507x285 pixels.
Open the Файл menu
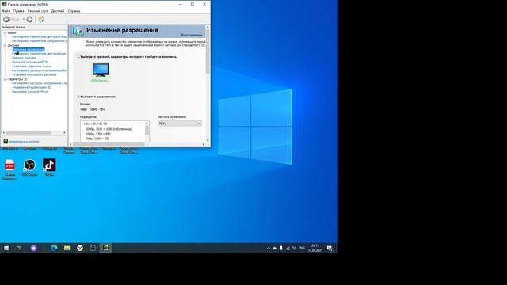(x=6, y=11)
